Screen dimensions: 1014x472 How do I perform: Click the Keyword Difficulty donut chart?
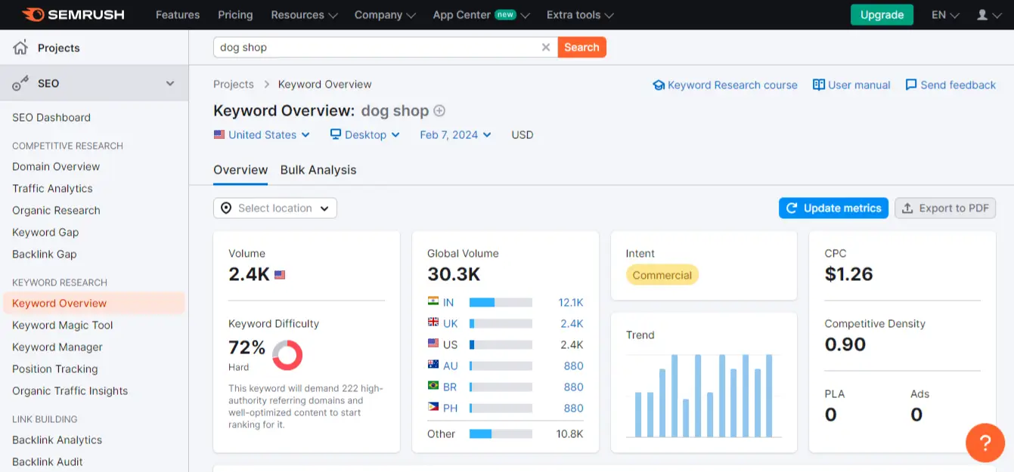(x=287, y=355)
